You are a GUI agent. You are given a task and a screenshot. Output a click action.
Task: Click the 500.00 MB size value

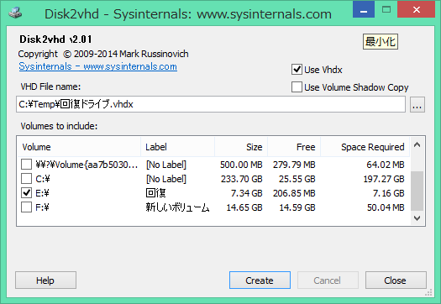point(241,165)
